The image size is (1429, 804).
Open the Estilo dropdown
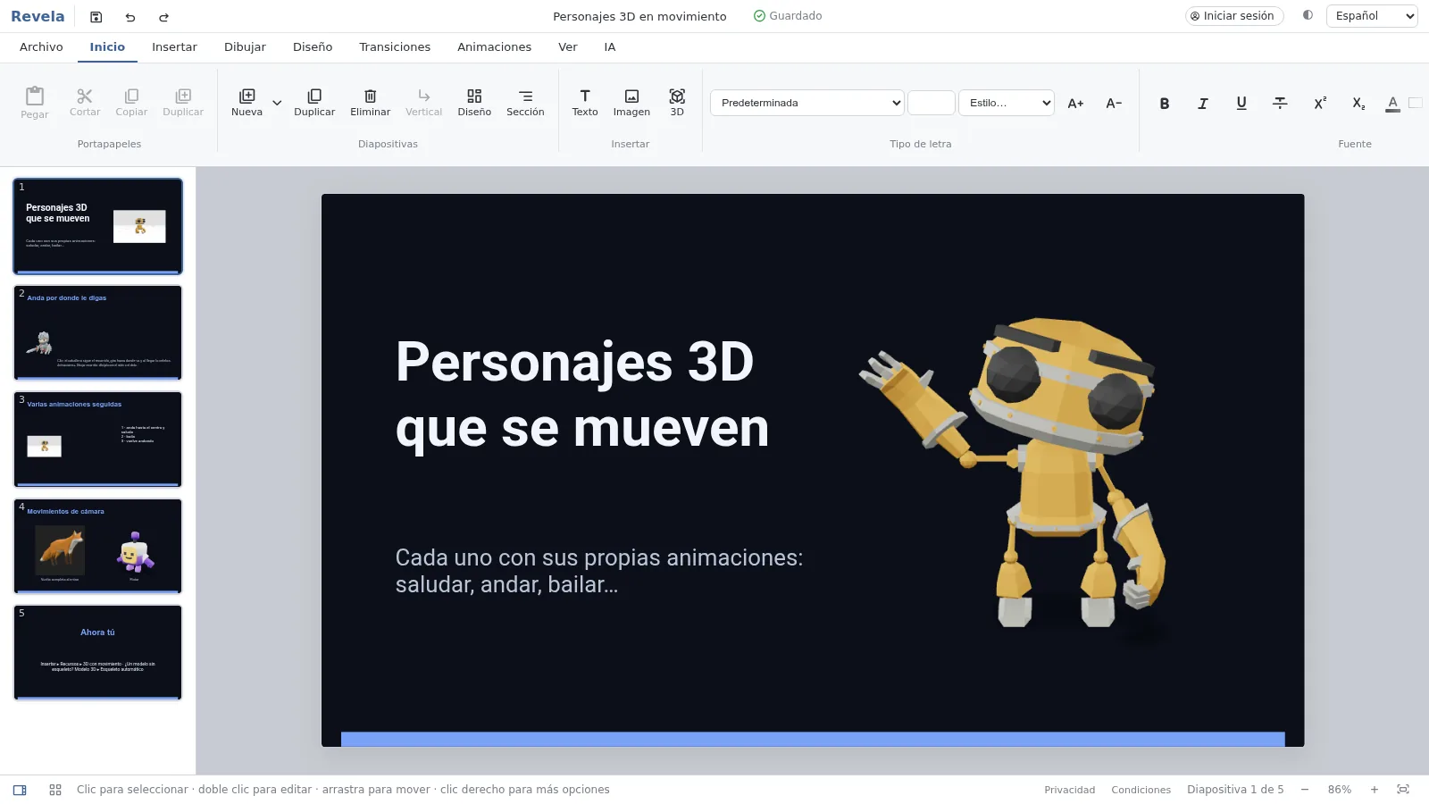1007,103
